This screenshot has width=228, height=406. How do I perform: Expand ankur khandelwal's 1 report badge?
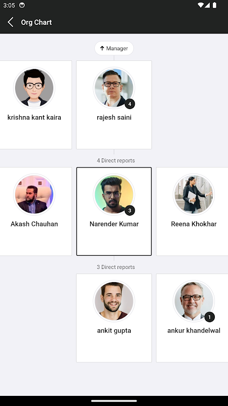(x=209, y=317)
